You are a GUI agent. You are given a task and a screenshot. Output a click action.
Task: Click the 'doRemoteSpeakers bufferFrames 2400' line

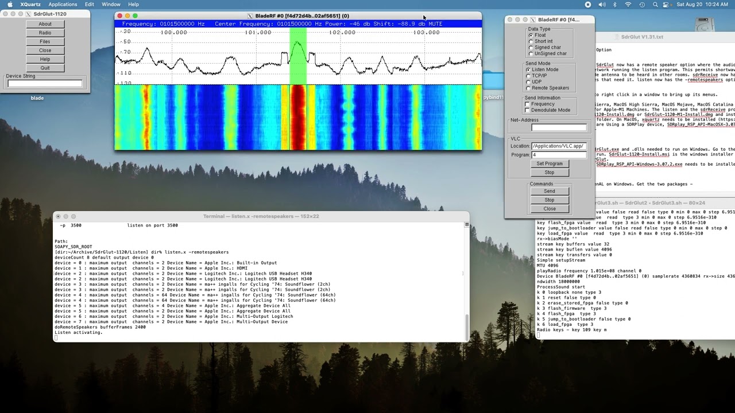click(100, 327)
